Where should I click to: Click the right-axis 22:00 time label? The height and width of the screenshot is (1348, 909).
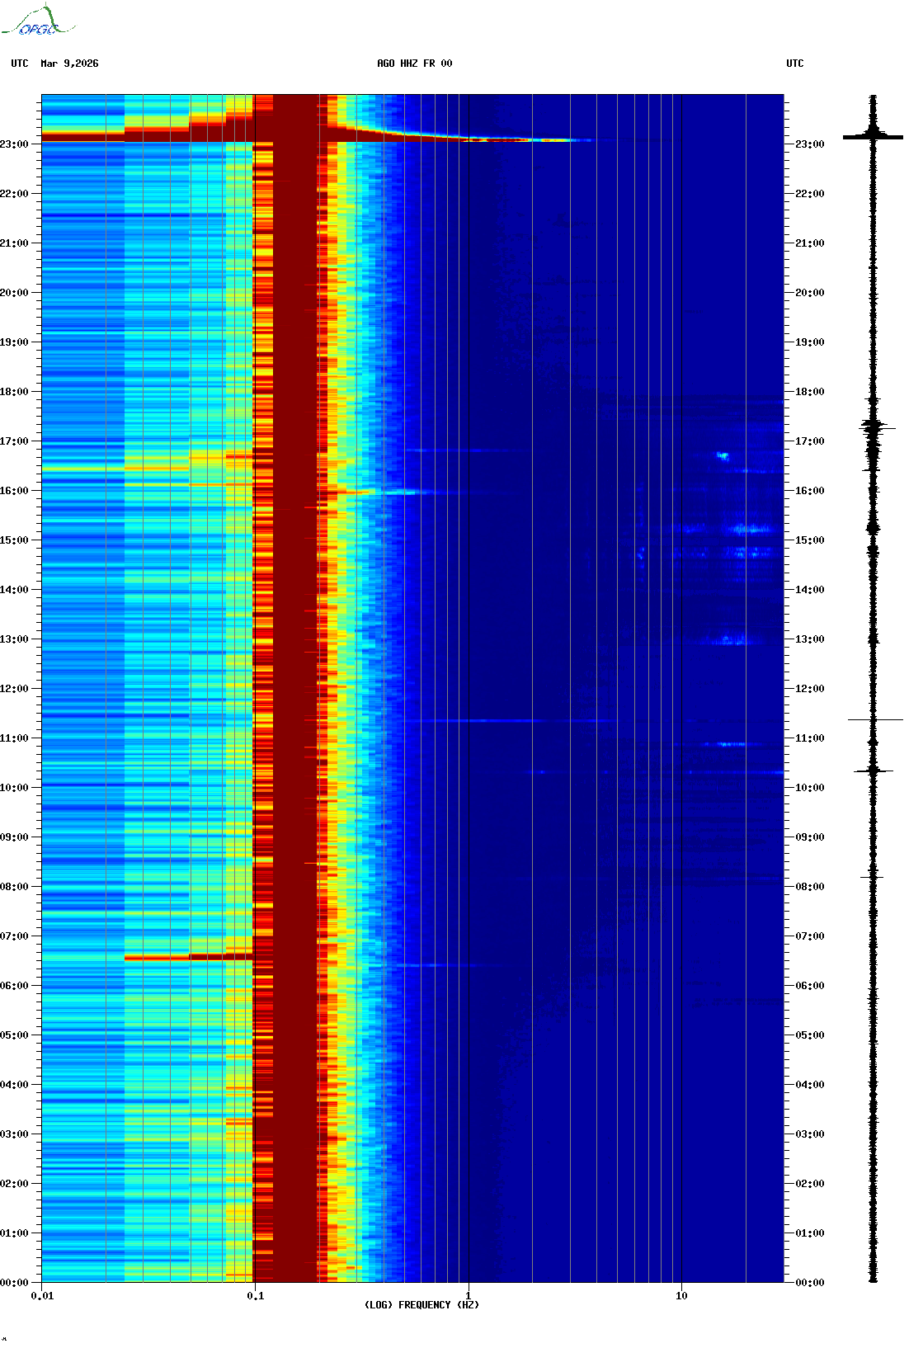[x=810, y=194]
